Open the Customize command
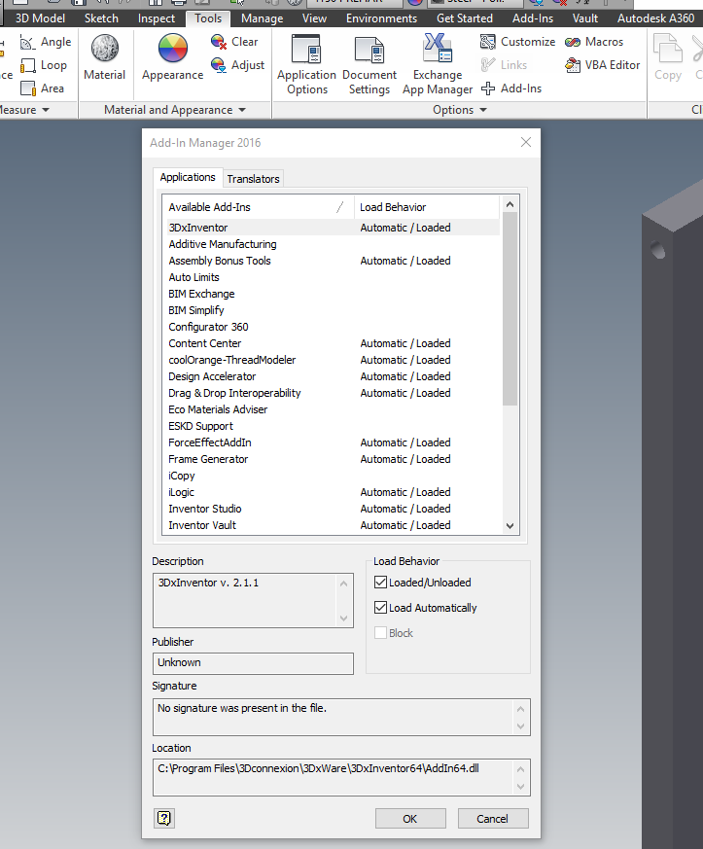703x849 pixels. pos(517,42)
